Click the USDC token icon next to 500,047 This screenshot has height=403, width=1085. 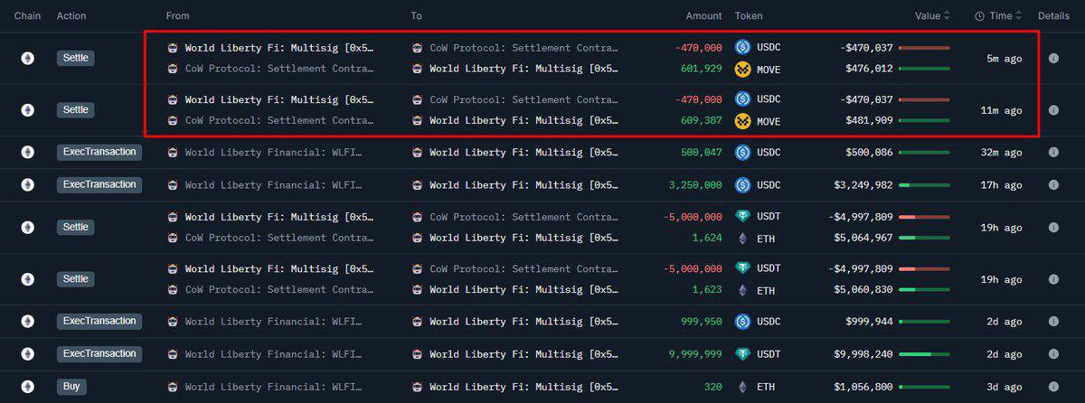pyautogui.click(x=743, y=152)
